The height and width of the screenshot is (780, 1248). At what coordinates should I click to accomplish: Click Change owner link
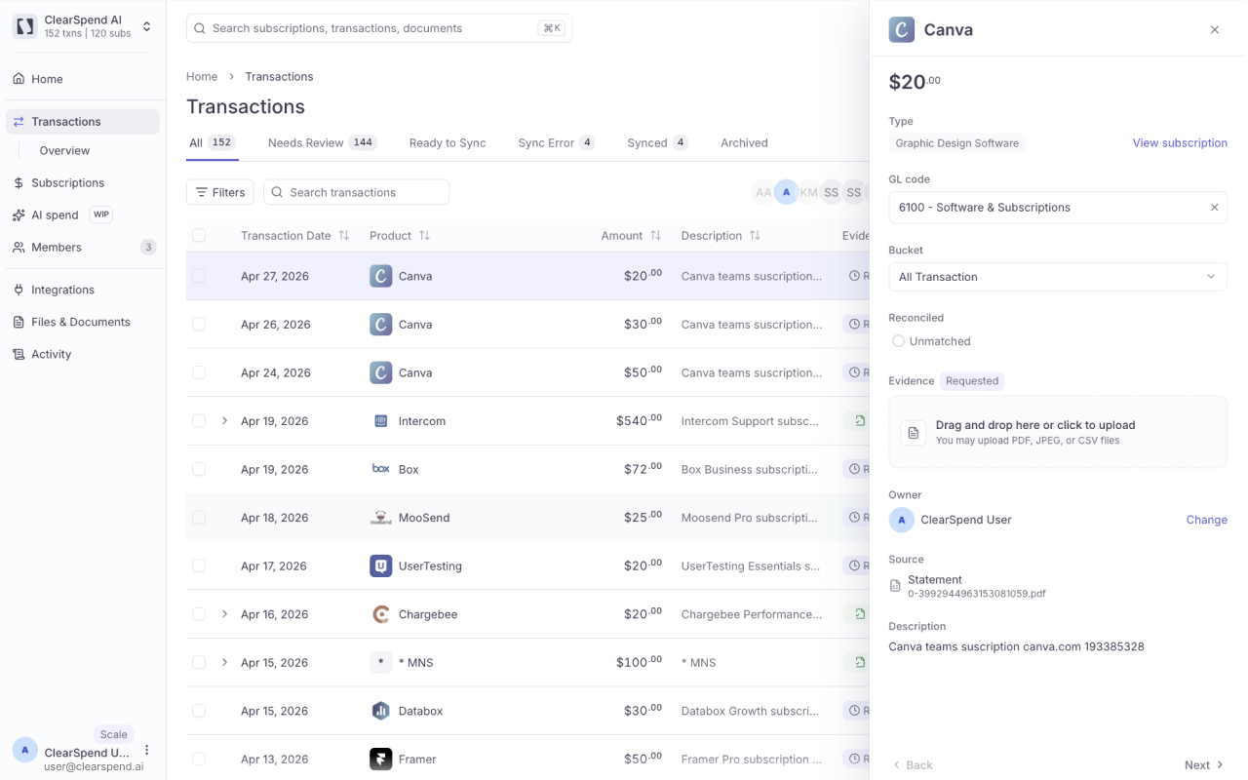click(x=1207, y=520)
